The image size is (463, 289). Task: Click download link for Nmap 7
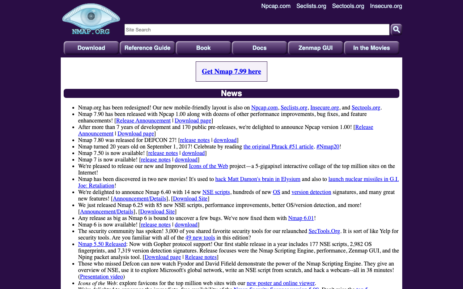[186, 160]
